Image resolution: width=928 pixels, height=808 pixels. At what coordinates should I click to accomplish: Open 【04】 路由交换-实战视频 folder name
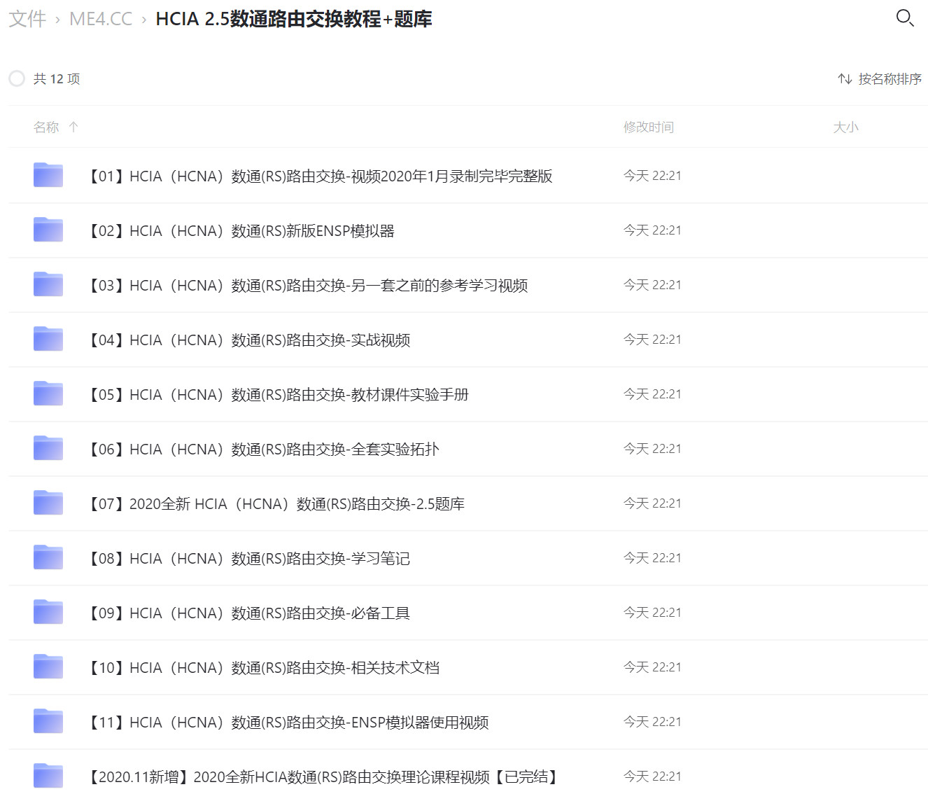point(248,340)
